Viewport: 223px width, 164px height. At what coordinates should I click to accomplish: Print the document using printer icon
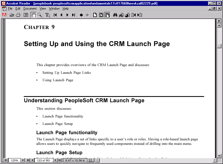point(18,15)
